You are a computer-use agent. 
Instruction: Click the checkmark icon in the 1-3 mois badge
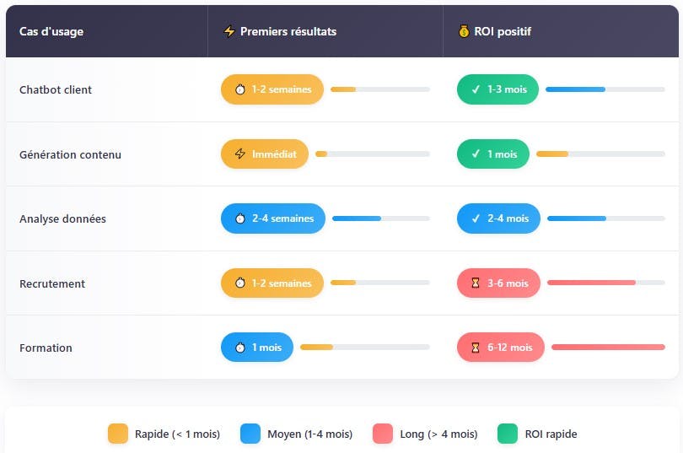point(475,89)
